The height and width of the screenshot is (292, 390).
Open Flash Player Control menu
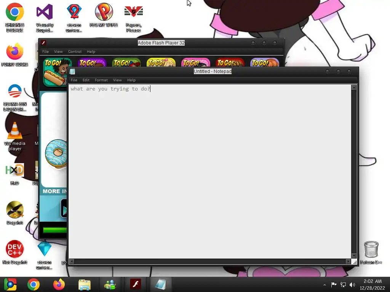[75, 51]
